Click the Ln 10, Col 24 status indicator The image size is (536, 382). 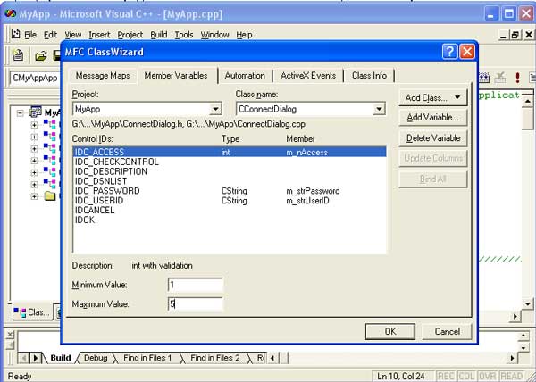click(x=400, y=376)
